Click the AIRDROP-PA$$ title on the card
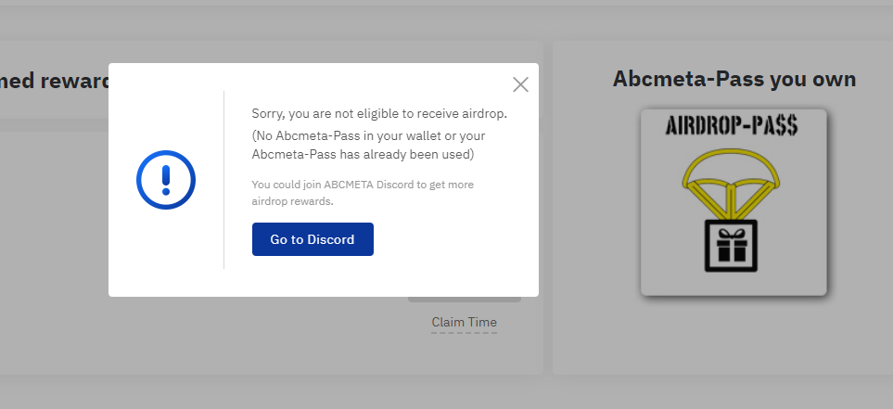Viewport: 893px width, 409px height. [x=732, y=125]
